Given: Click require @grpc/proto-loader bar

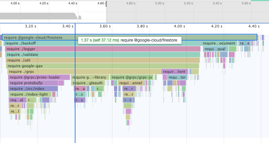Looking at the screenshot, I should (39, 77).
